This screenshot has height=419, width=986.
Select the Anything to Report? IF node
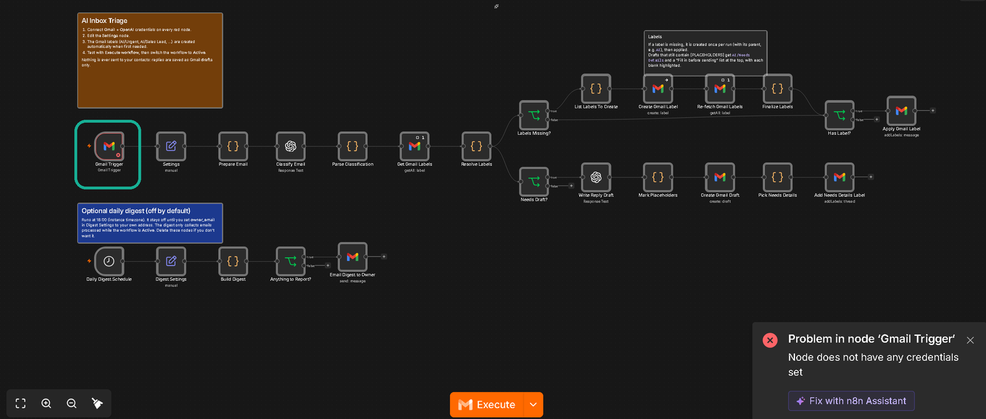[x=291, y=261]
